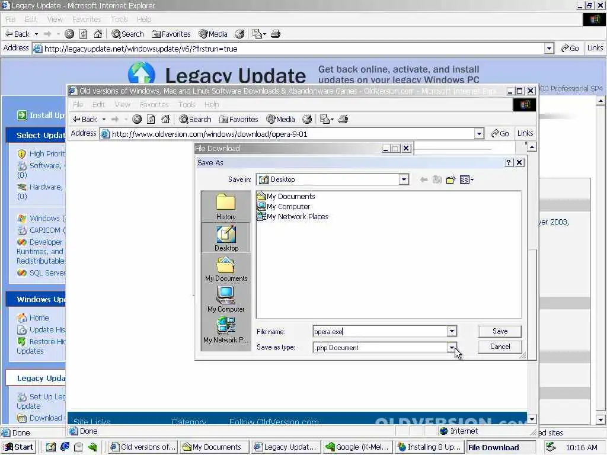Click History icon in the OldVersion window
Screen dimensions: 607x455
point(307,119)
